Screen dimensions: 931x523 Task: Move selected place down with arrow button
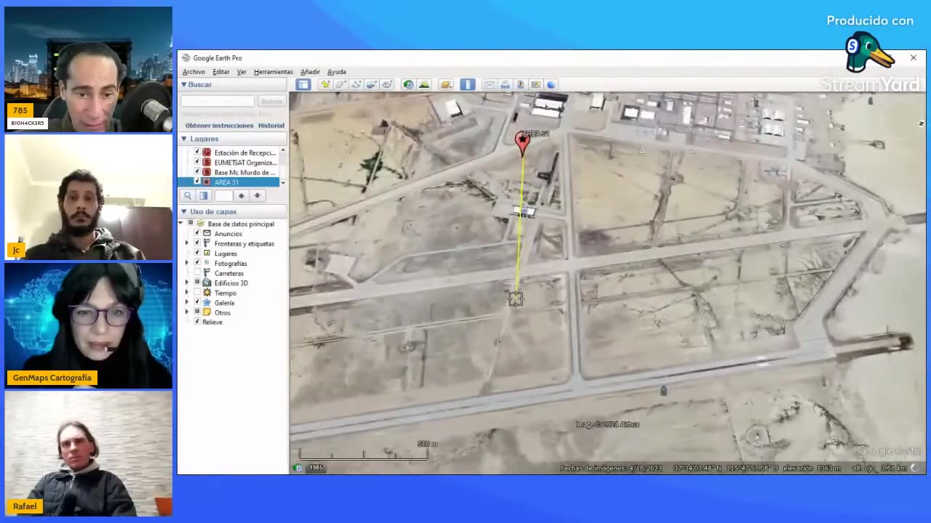tap(257, 195)
